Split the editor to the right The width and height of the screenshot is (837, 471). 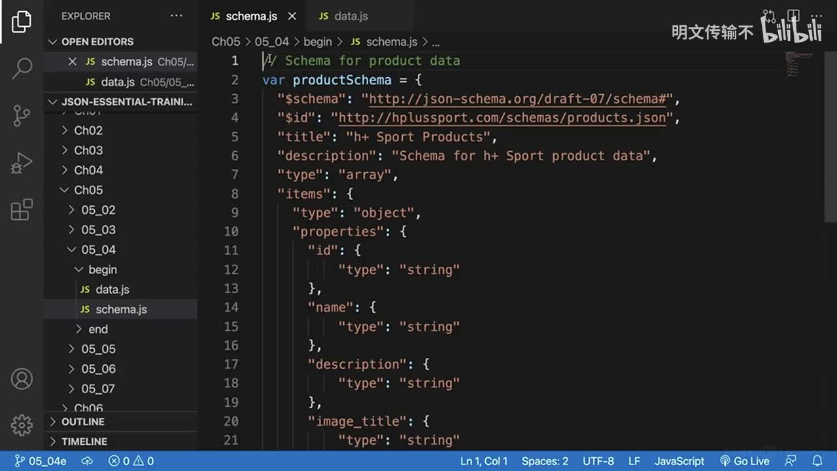pyautogui.click(x=793, y=16)
